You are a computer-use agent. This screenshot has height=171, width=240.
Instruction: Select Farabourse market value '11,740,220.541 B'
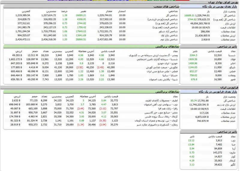pos(199,105)
